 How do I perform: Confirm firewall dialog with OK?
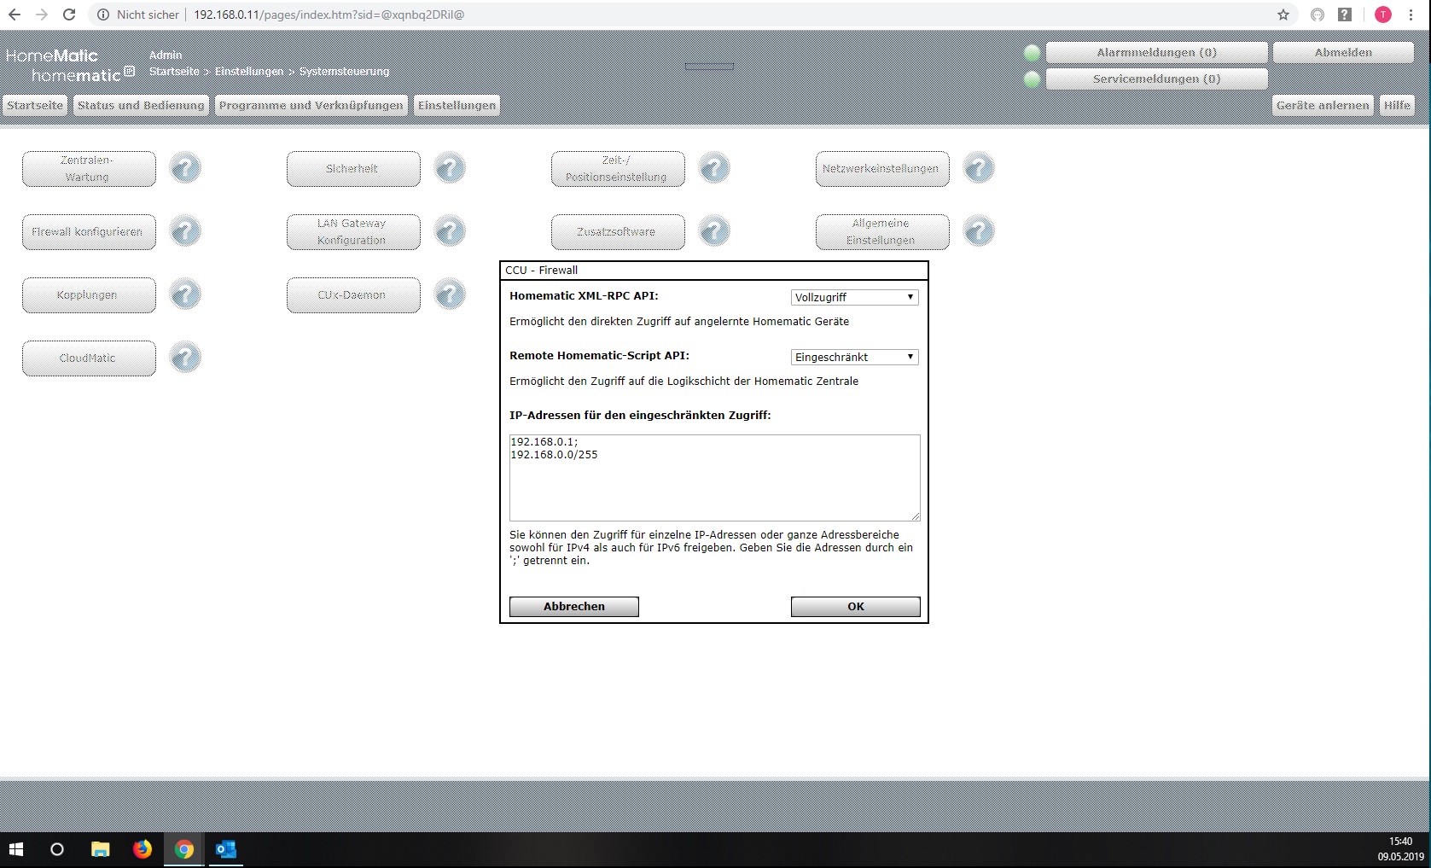855,606
